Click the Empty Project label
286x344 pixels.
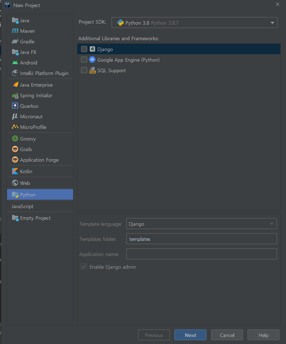pyautogui.click(x=35, y=218)
